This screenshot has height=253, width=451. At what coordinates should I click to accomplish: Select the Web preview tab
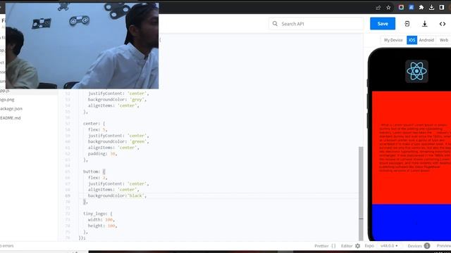pos(444,40)
